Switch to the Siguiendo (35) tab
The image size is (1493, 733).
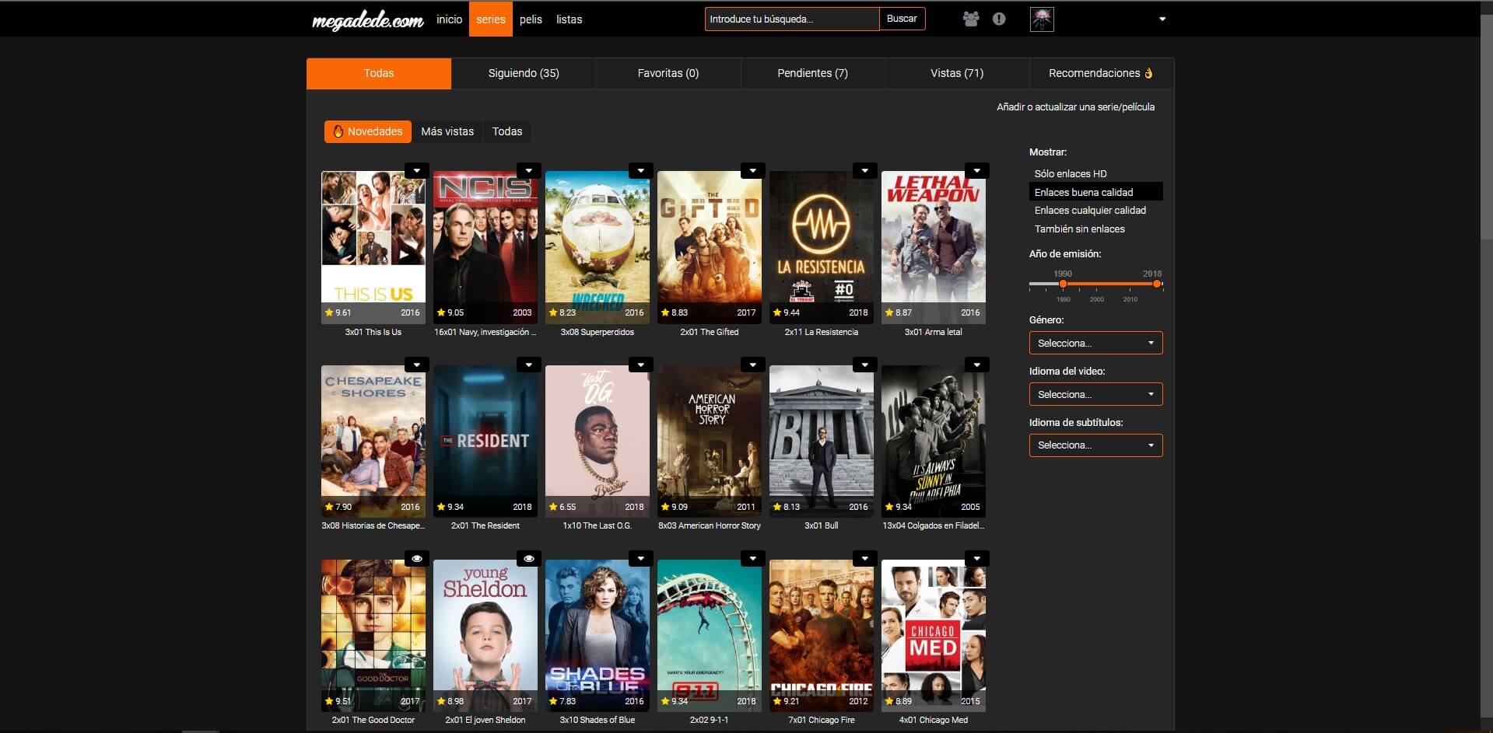[524, 73]
